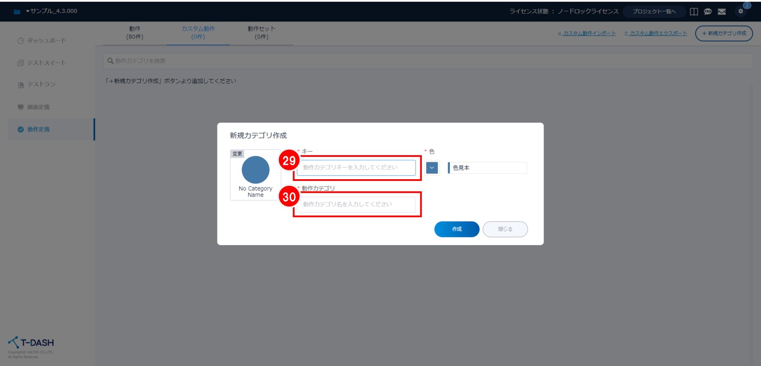
Task: Go to ダッシュボード in sidebar
Action: click(x=47, y=41)
